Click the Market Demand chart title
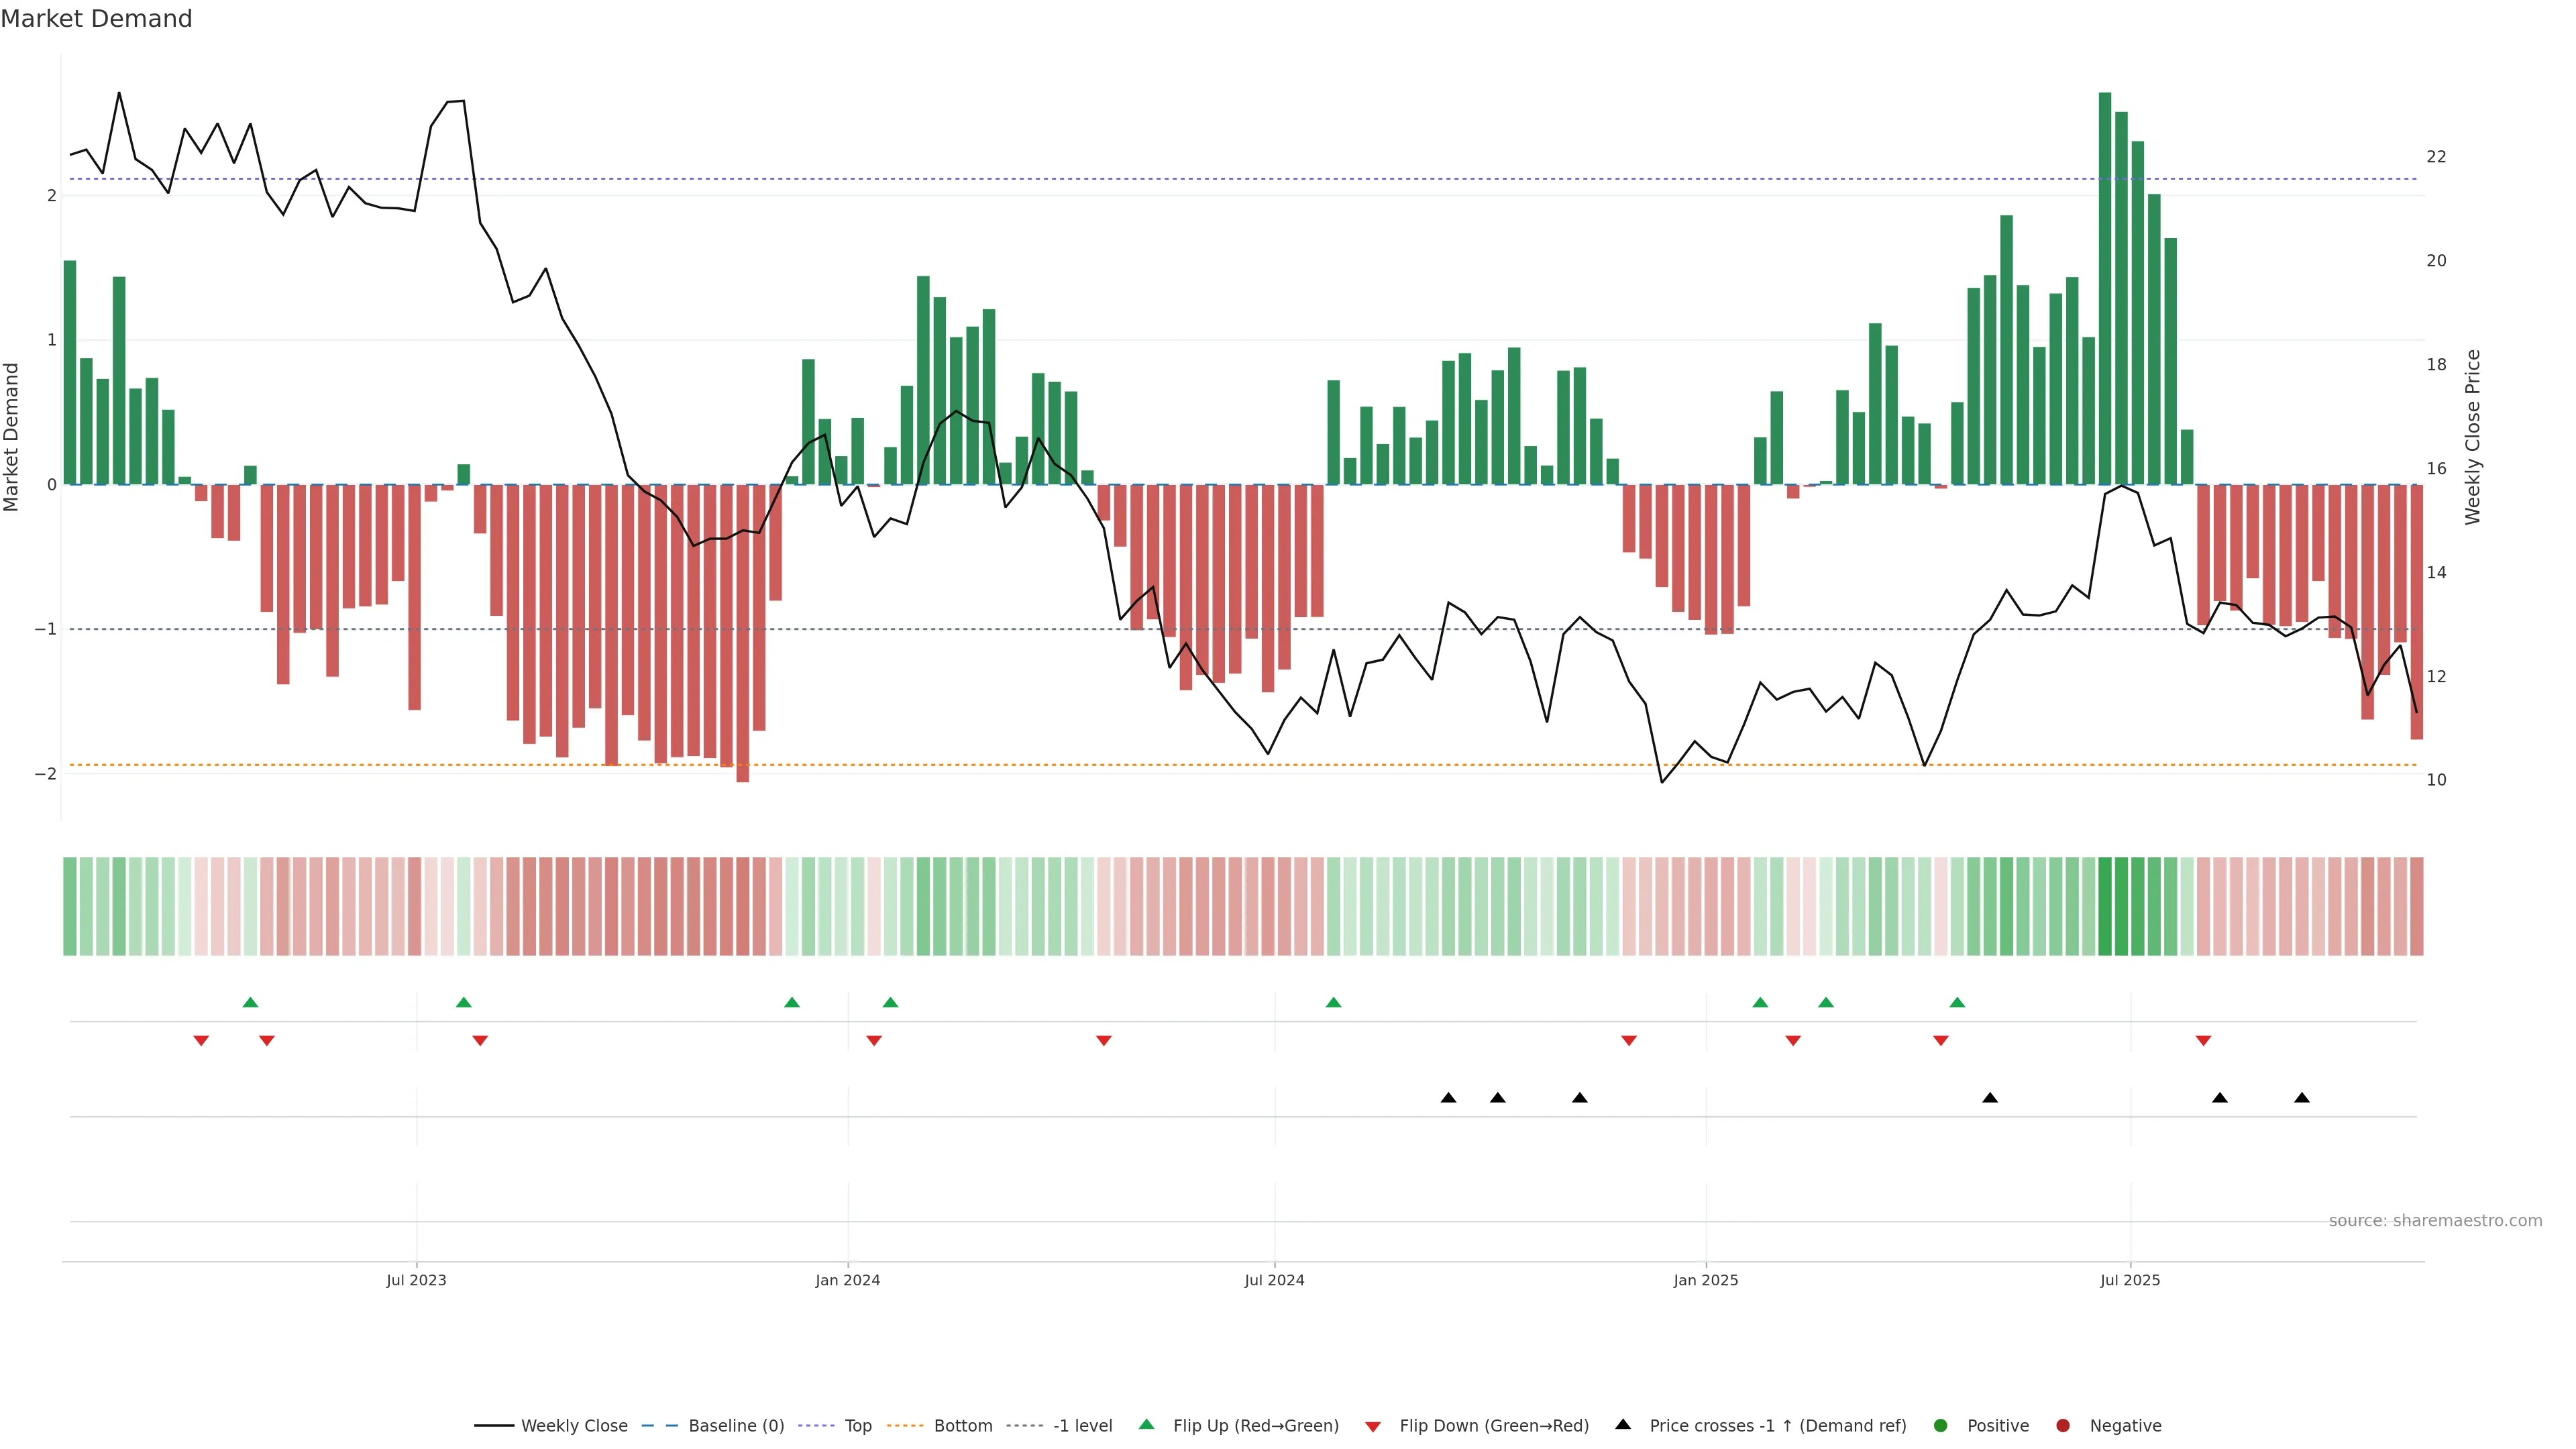The height and width of the screenshot is (1449, 2576). coord(96,19)
